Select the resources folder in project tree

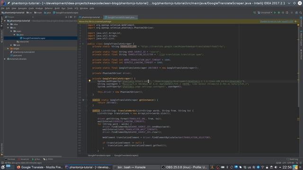click(x=23, y=42)
